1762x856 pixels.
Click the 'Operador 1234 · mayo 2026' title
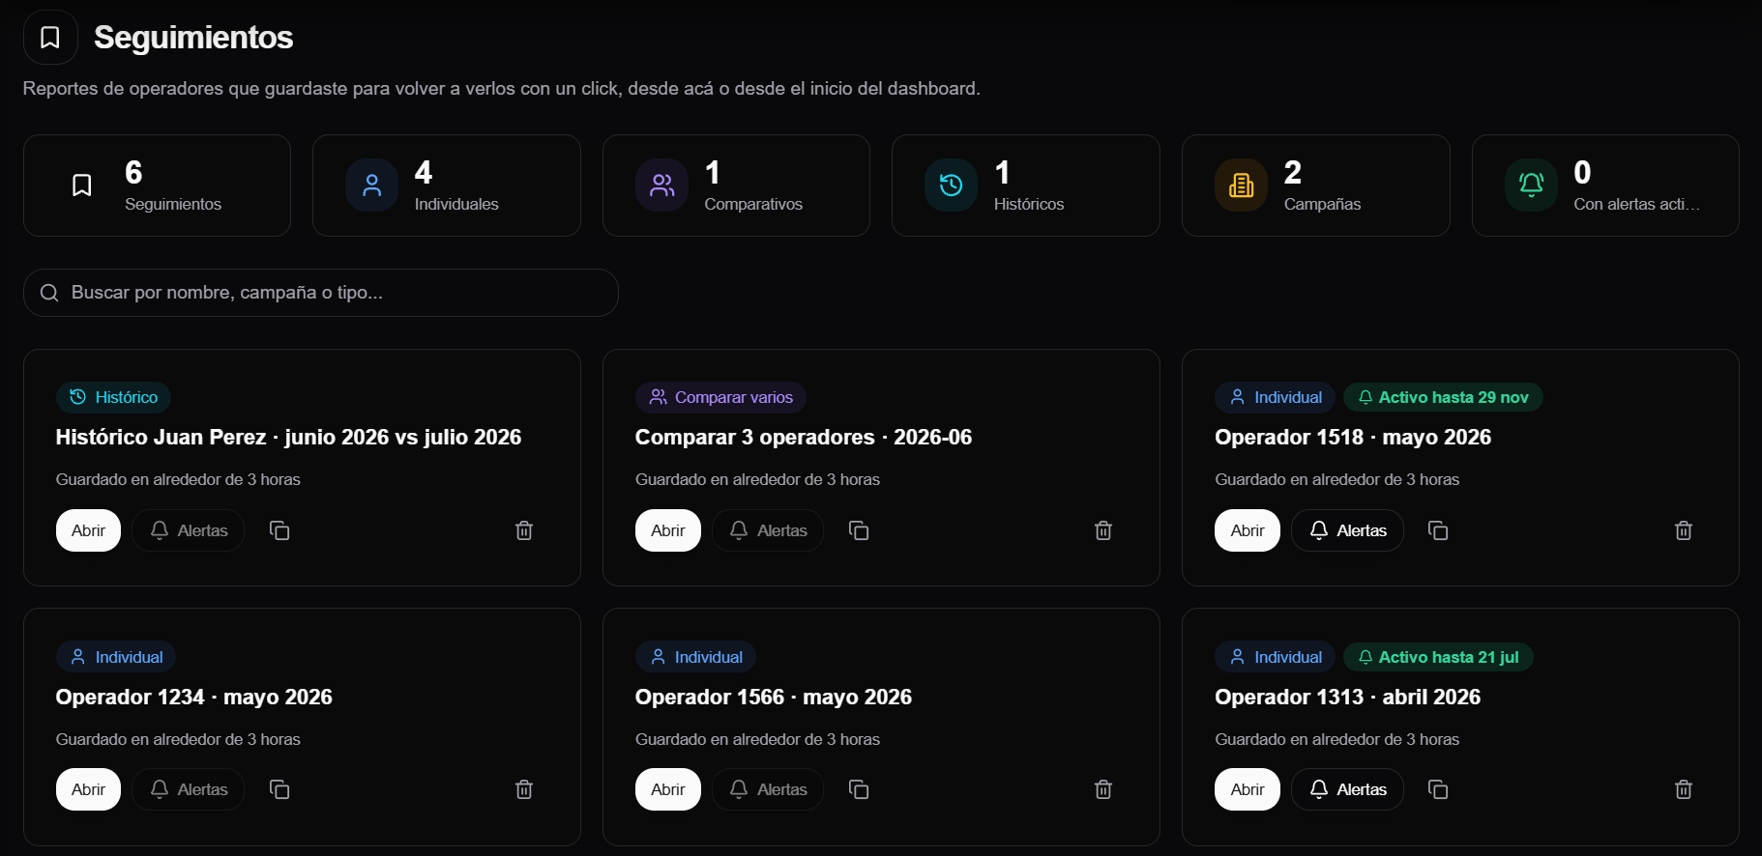[x=193, y=697]
